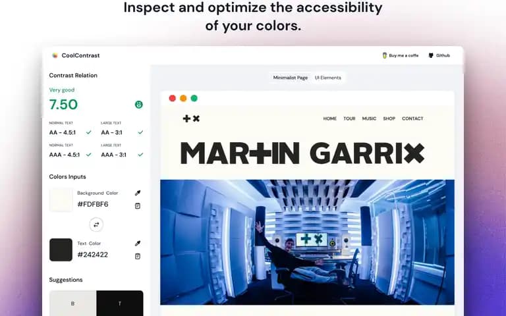The width and height of the screenshot is (506, 316).
Task: Open the Buy me a coffe link
Action: click(x=400, y=55)
